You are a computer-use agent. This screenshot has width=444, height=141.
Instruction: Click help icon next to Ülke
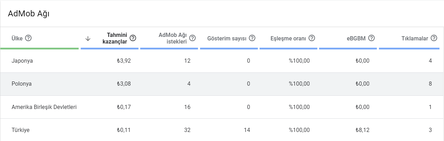click(29, 38)
